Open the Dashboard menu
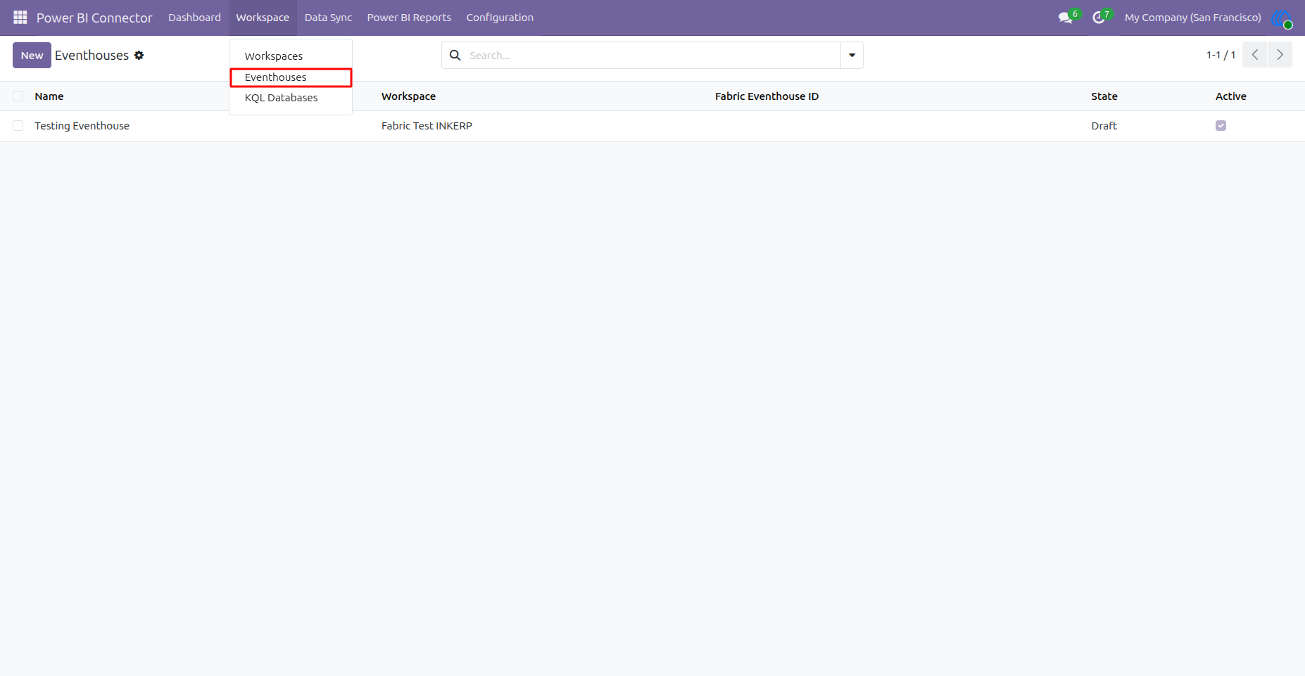Viewport: 1305px width, 676px height. tap(194, 18)
